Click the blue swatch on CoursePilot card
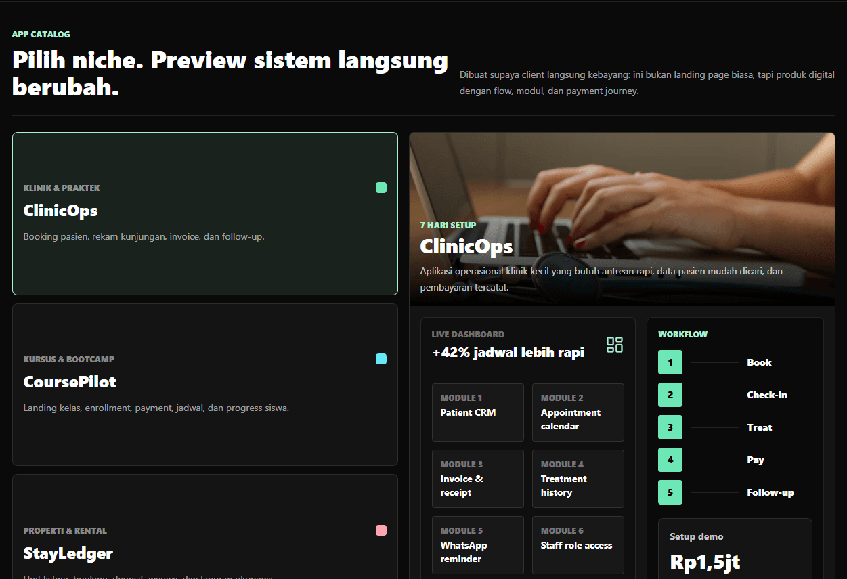This screenshot has width=847, height=579. [x=381, y=359]
